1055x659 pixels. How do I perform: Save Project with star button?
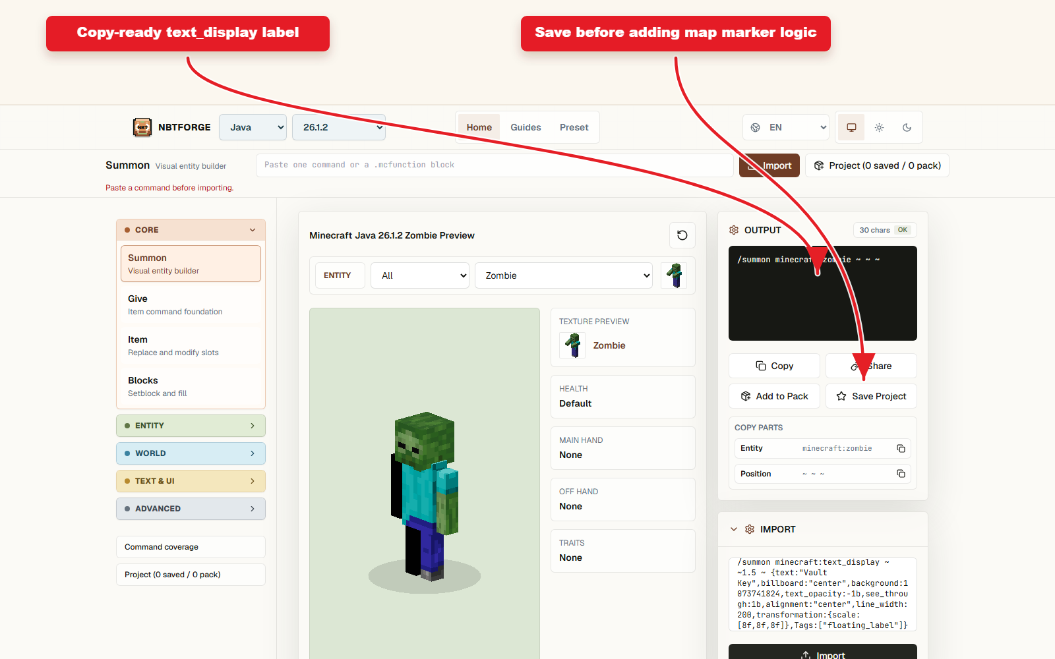871,396
